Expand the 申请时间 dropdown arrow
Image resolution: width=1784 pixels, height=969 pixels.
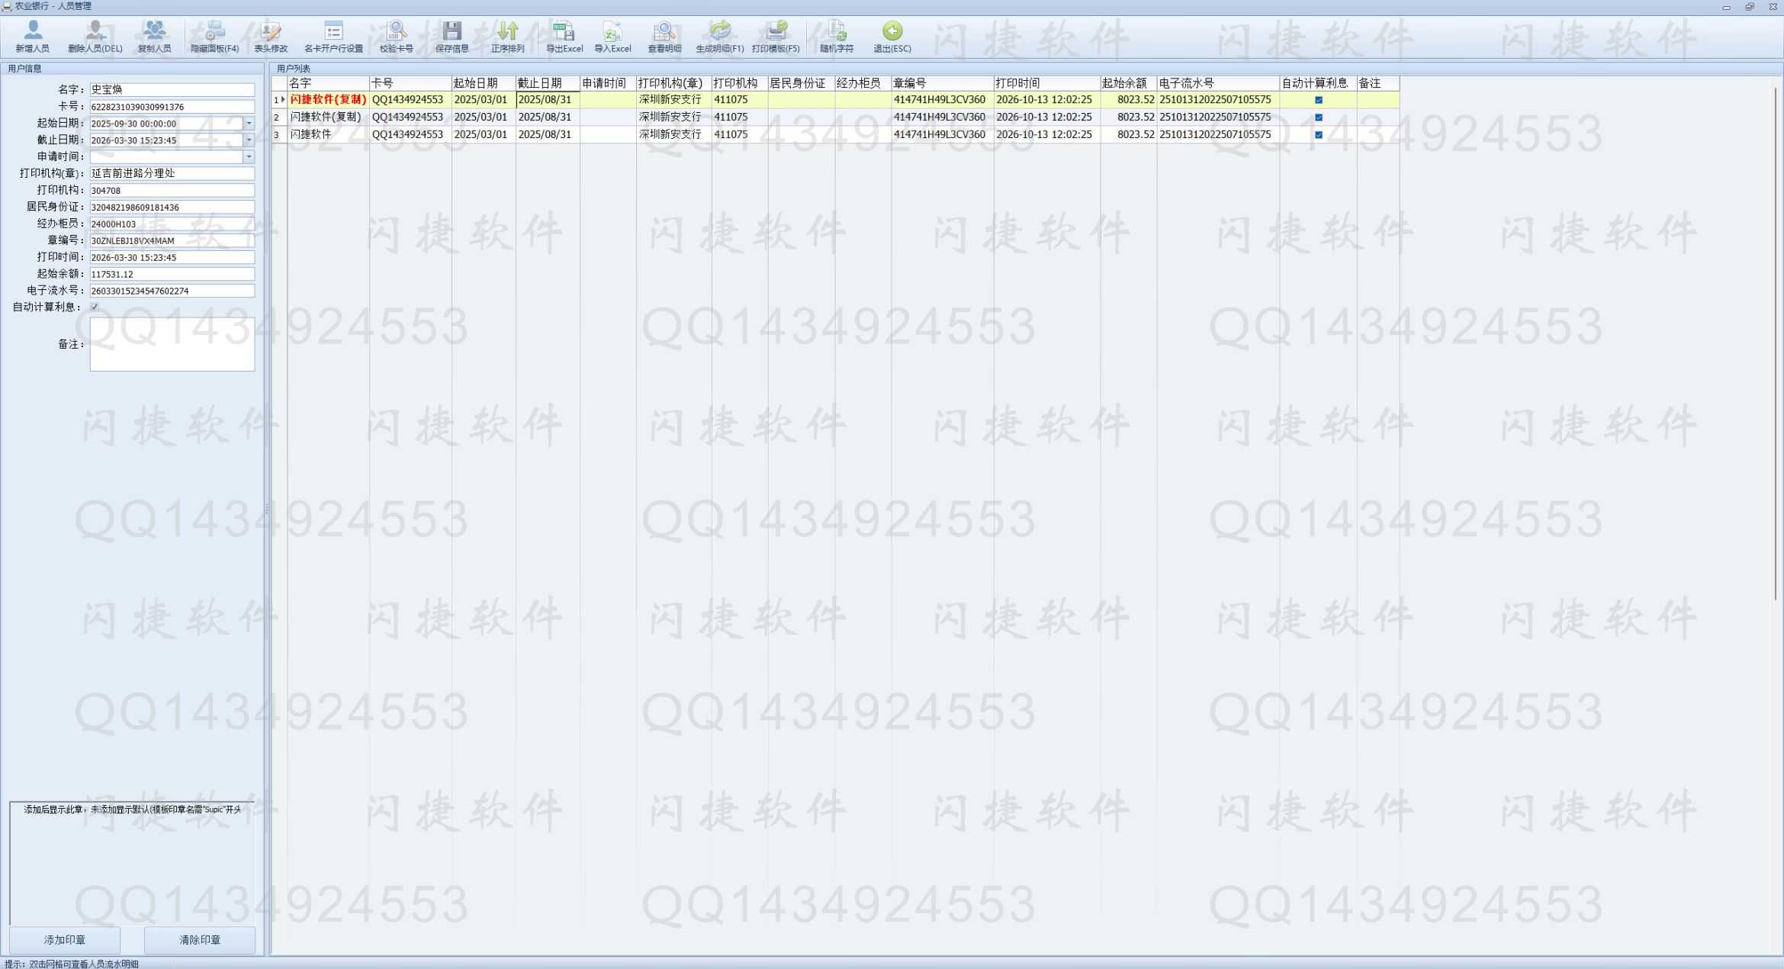tap(249, 157)
